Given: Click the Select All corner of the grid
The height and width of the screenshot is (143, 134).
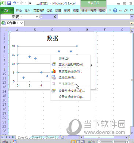Looking at the screenshot, I should coord(4,30).
